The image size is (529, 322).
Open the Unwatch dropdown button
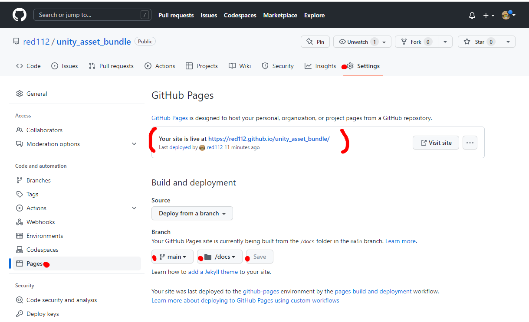[362, 42]
